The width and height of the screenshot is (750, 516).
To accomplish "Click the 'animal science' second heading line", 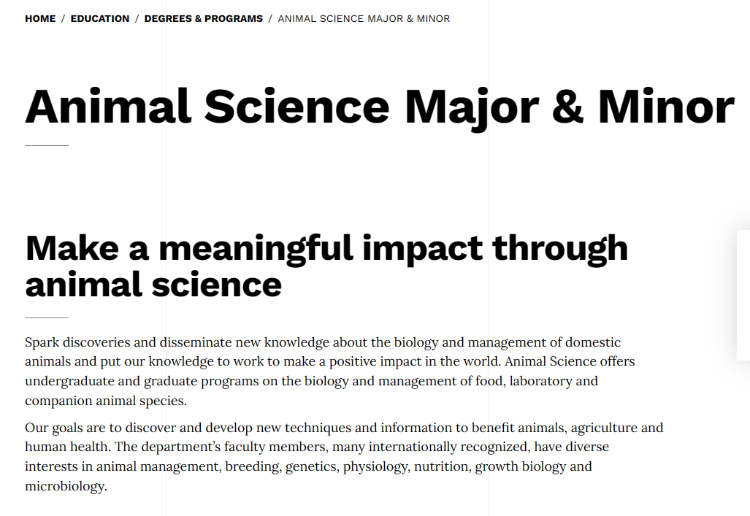I will (x=153, y=285).
